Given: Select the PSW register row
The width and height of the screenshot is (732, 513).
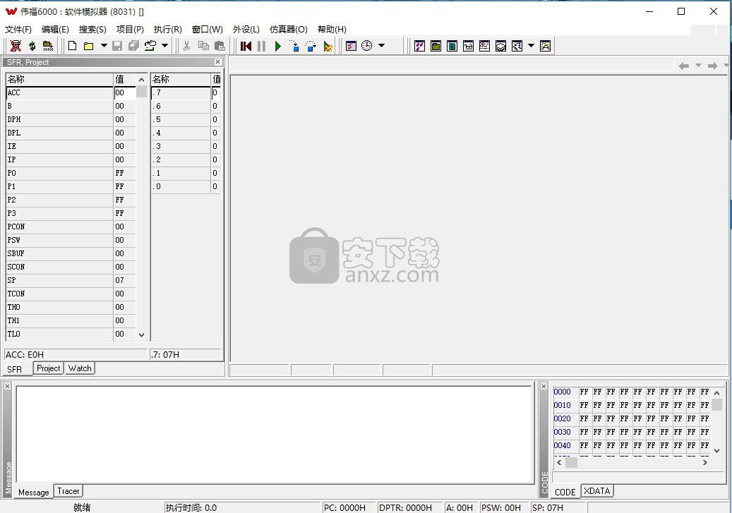Looking at the screenshot, I should (x=71, y=240).
